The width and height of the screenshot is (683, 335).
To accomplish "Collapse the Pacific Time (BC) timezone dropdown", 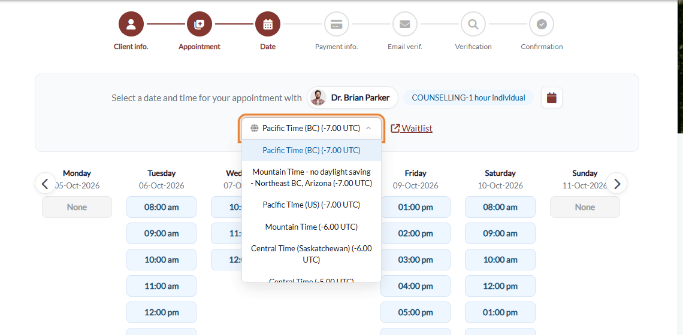I will [x=312, y=129].
